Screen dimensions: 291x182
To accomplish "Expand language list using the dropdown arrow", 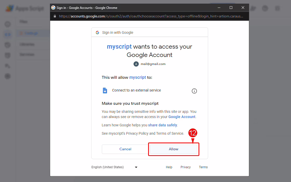I will pyautogui.click(x=136, y=167).
